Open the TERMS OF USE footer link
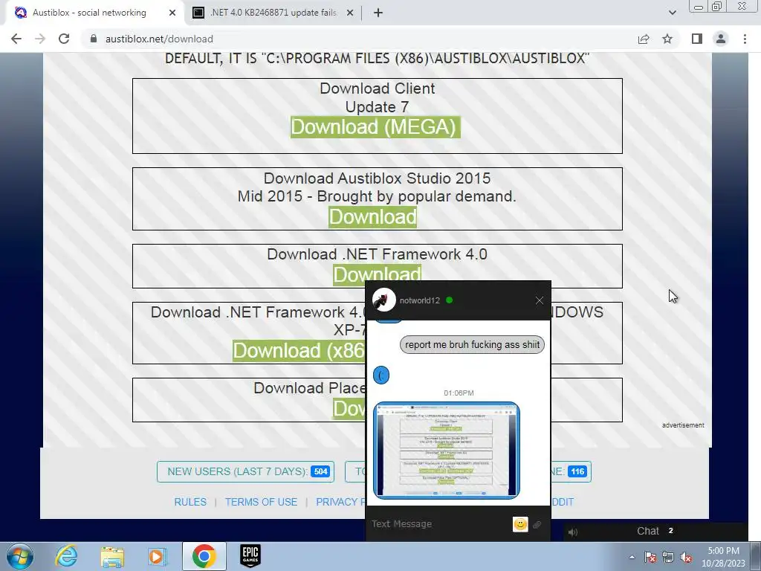761x571 pixels. pos(261,502)
